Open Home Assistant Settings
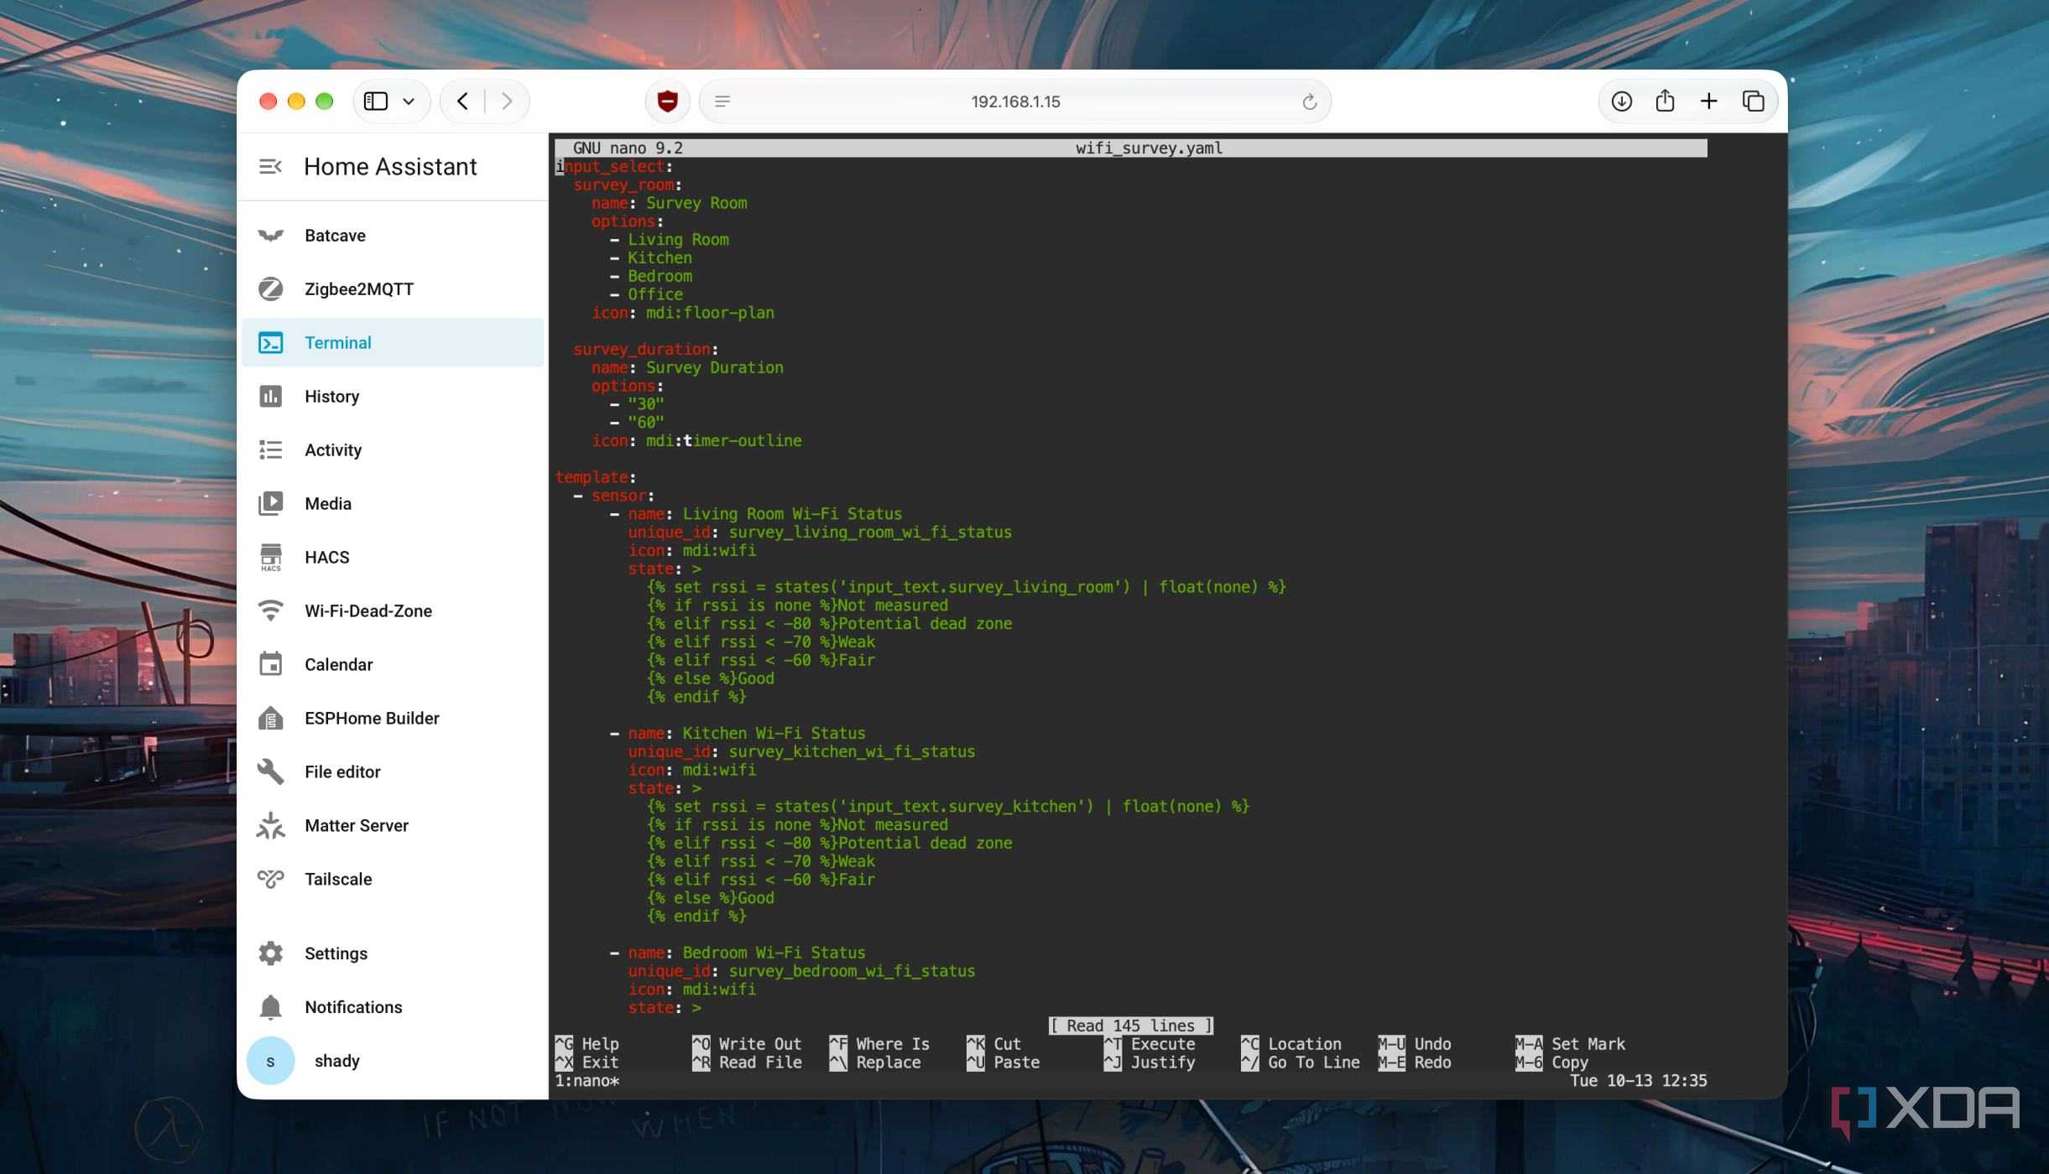This screenshot has width=2049, height=1174. pyautogui.click(x=393, y=953)
